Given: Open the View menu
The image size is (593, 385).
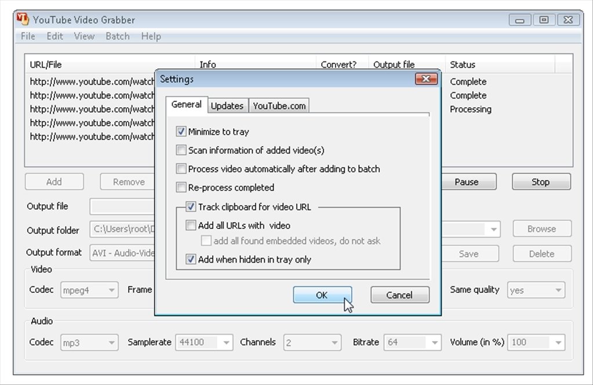Looking at the screenshot, I should click(x=84, y=37).
